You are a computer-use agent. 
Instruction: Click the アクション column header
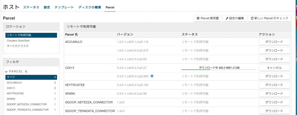267,34
